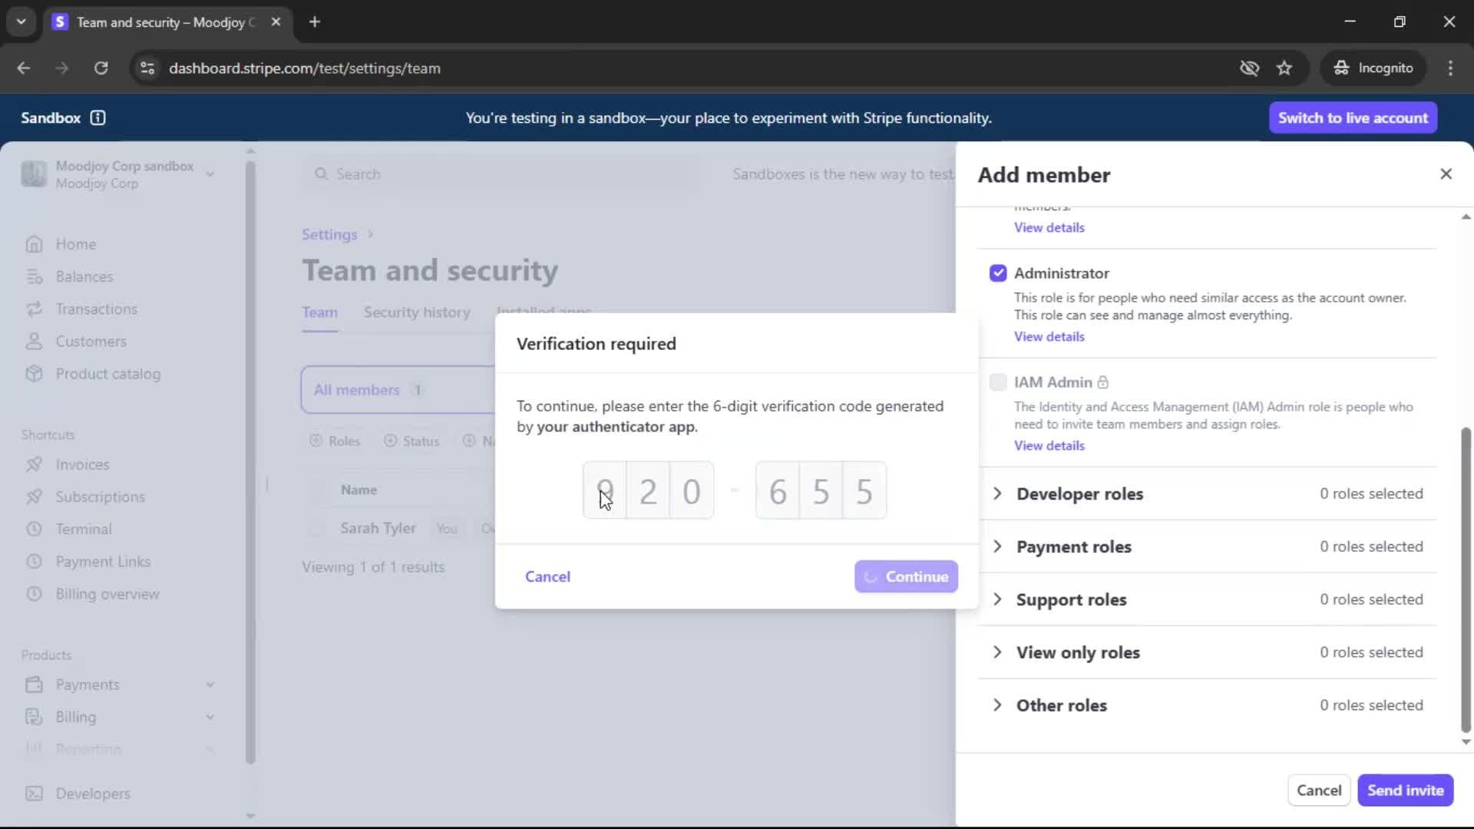
Task: Reload the page using refresh icon
Action: (x=101, y=68)
